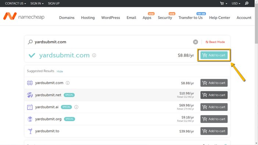Screen dimensions: 258x145
Task: Open the Hosting menu
Action: (88, 18)
